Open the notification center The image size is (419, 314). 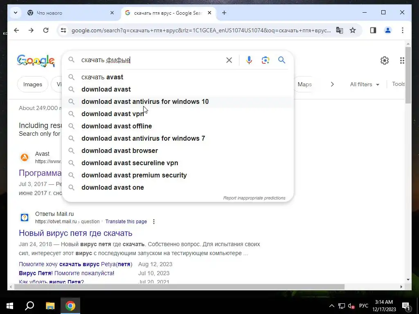tap(406, 306)
